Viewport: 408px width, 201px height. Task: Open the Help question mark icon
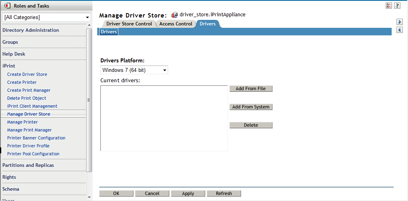point(397,6)
